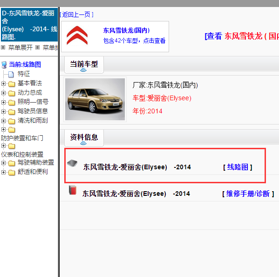
Task: Select 清洗和雨刮 tree label
Action: coord(33,121)
